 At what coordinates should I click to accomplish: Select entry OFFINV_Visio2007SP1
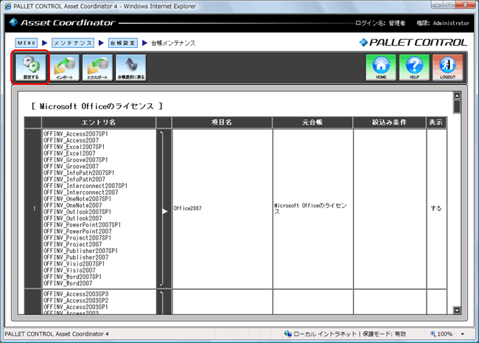click(x=74, y=263)
